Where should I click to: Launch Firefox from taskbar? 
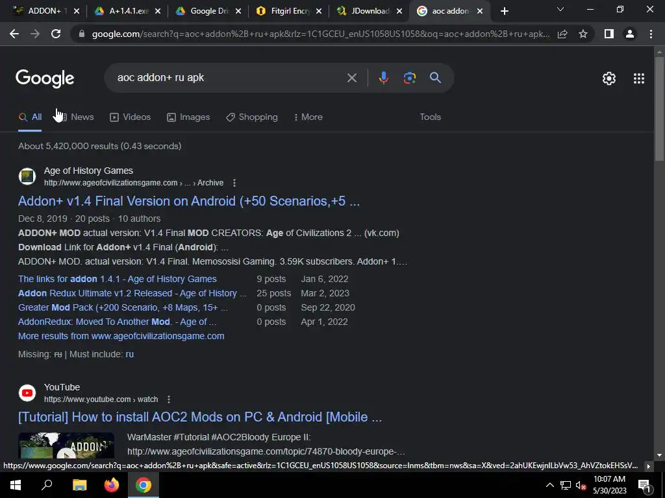[112, 485]
